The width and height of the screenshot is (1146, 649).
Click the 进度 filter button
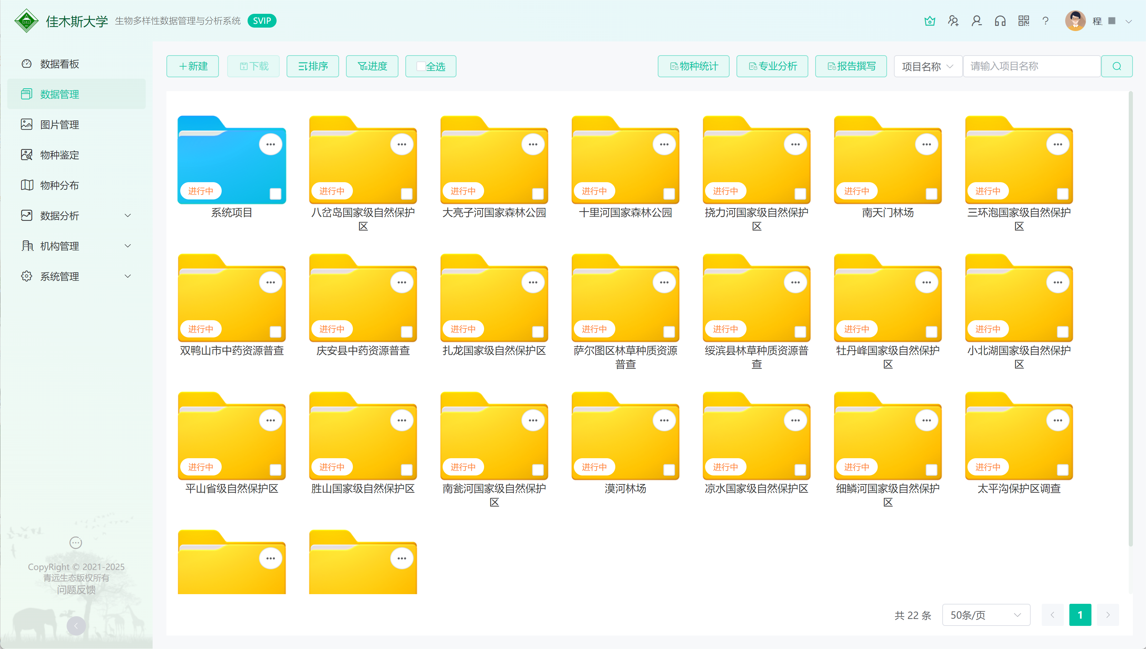point(372,66)
